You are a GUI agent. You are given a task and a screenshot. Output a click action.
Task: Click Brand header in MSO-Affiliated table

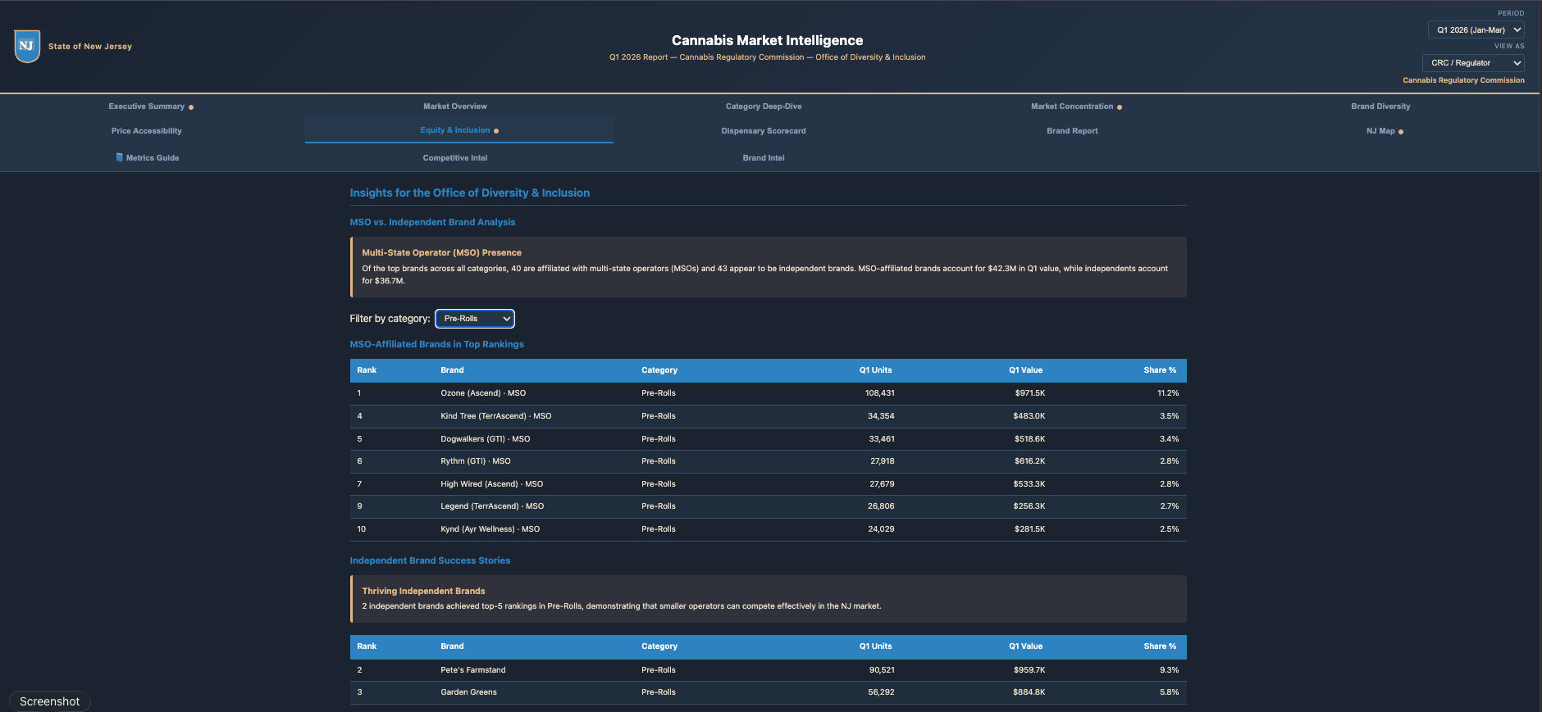tap(452, 370)
